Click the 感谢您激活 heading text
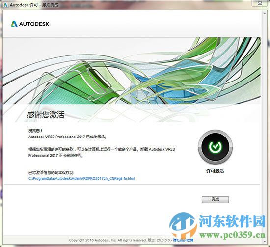The width and height of the screenshot is (270, 247). 46,115
